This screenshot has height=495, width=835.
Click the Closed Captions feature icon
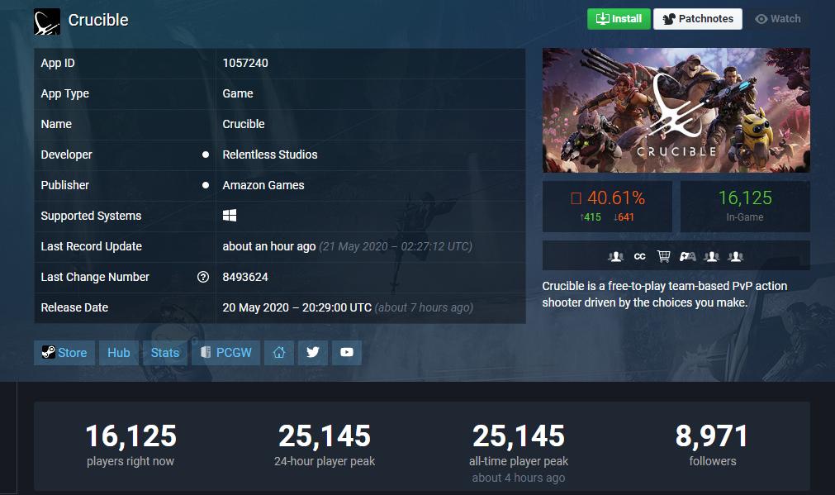[639, 256]
